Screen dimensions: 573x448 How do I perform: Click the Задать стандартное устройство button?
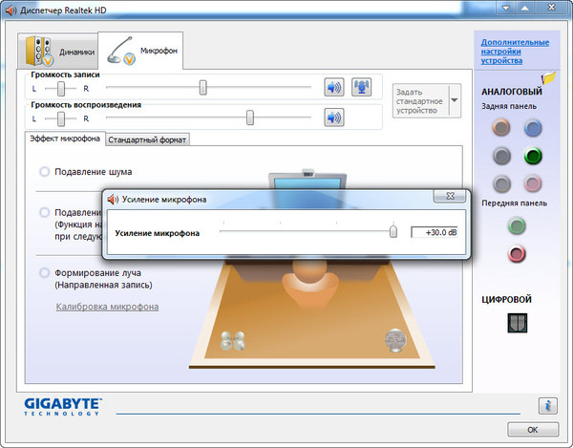(x=420, y=101)
